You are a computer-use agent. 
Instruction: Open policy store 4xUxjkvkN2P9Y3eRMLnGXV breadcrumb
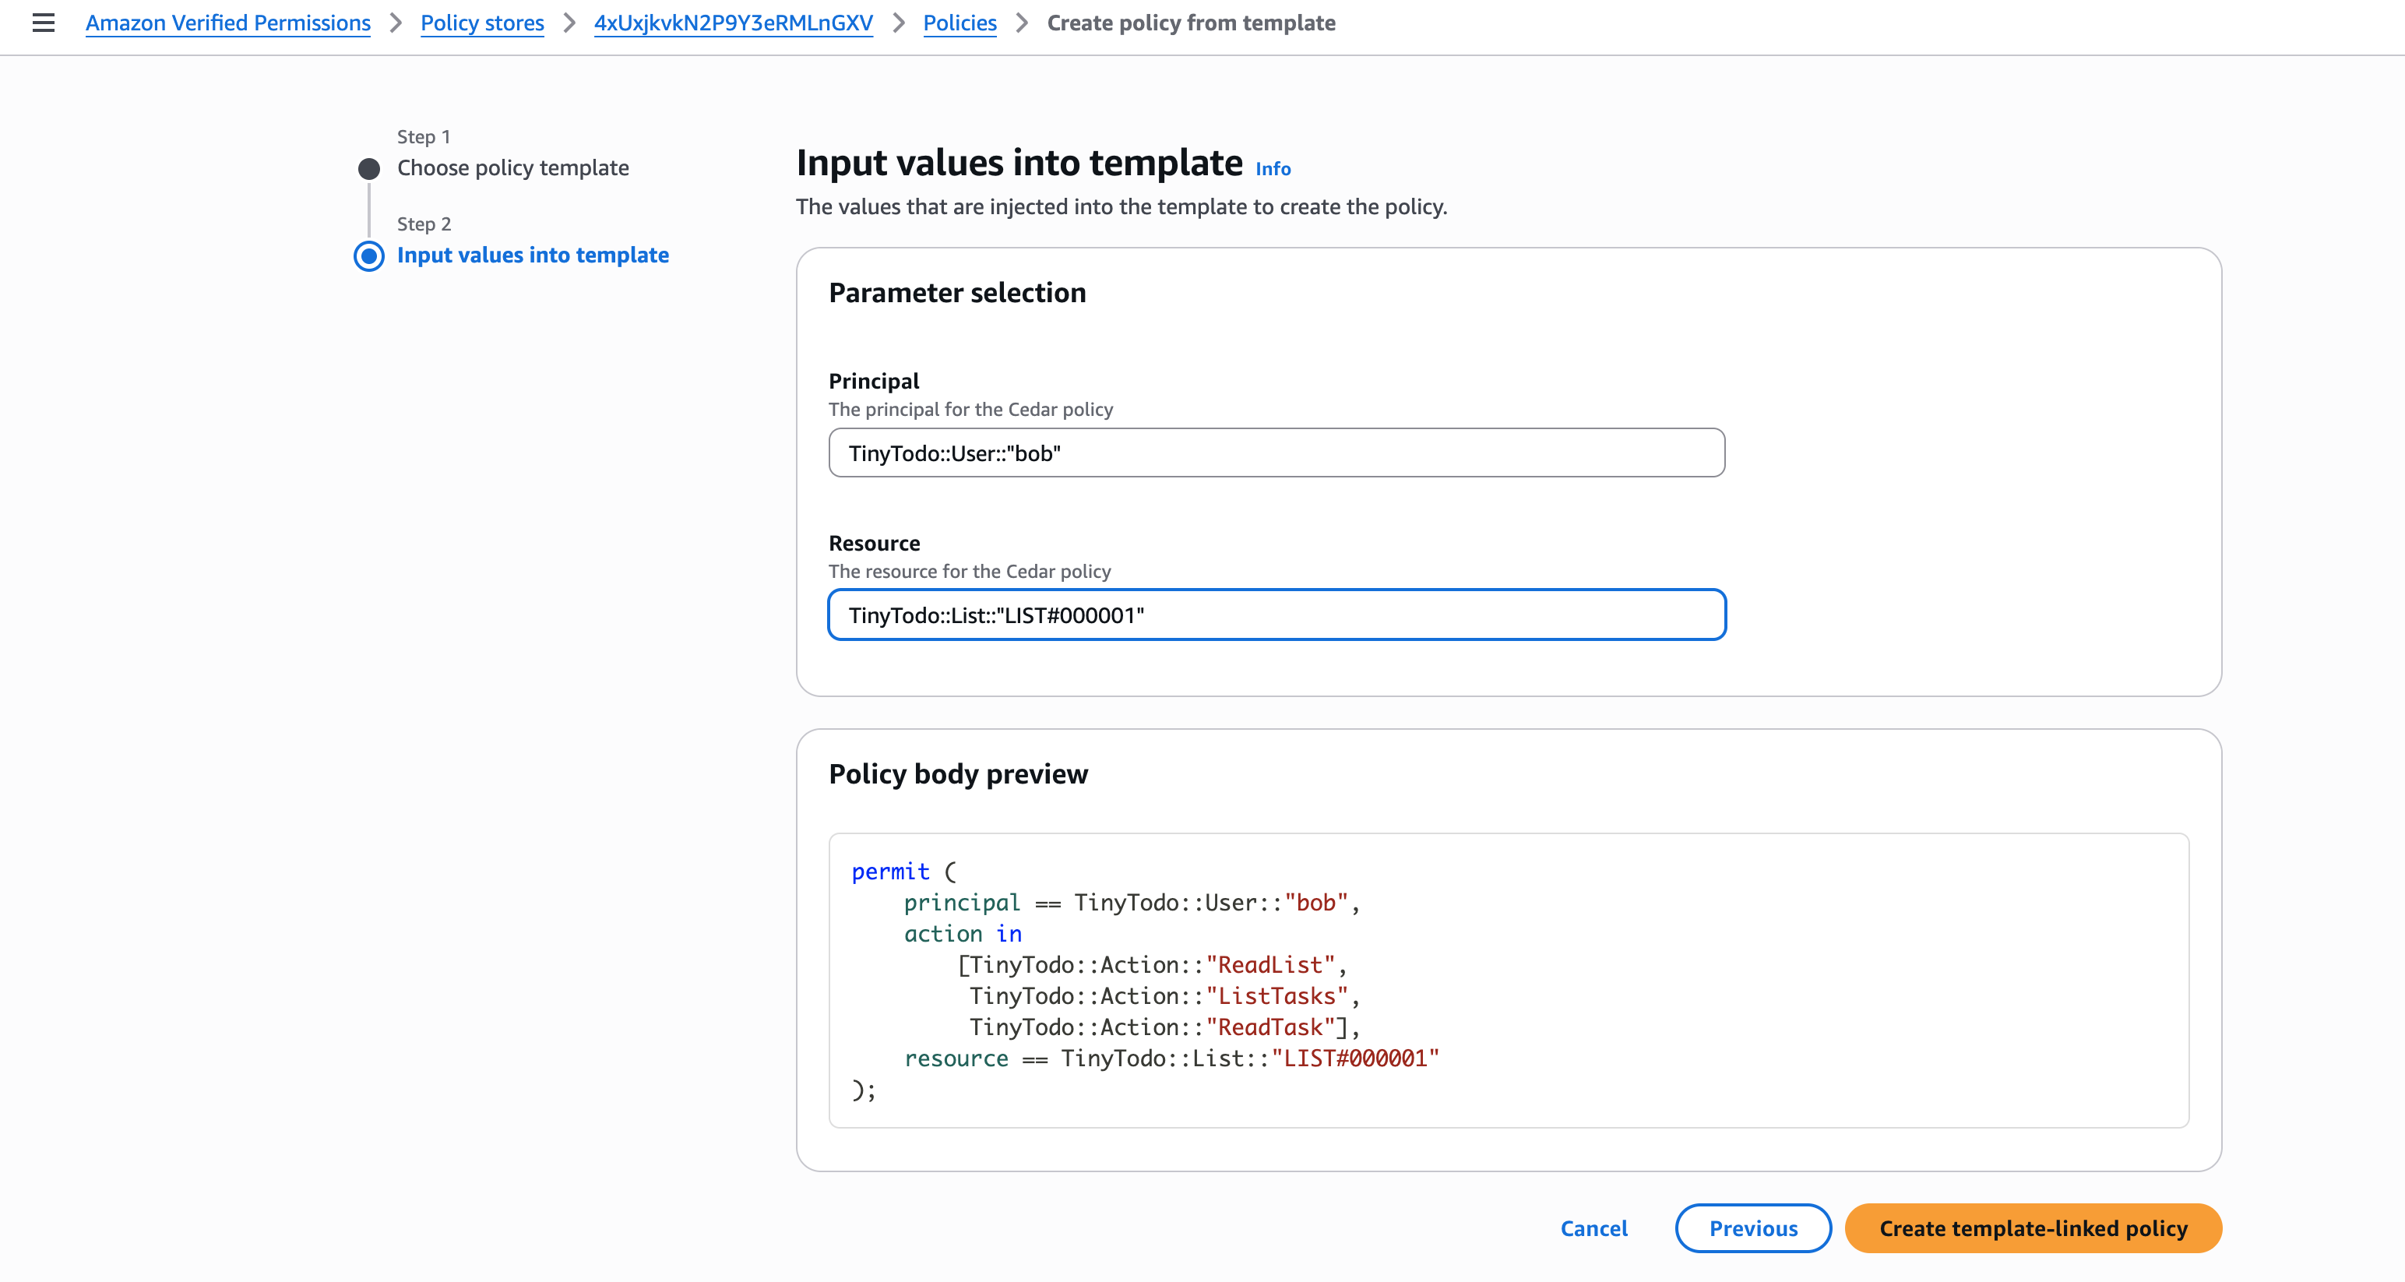(733, 23)
